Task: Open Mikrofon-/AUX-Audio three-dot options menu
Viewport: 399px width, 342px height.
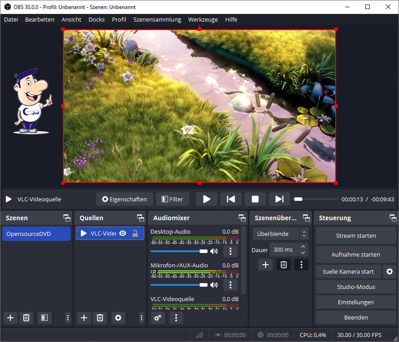Action: (231, 284)
